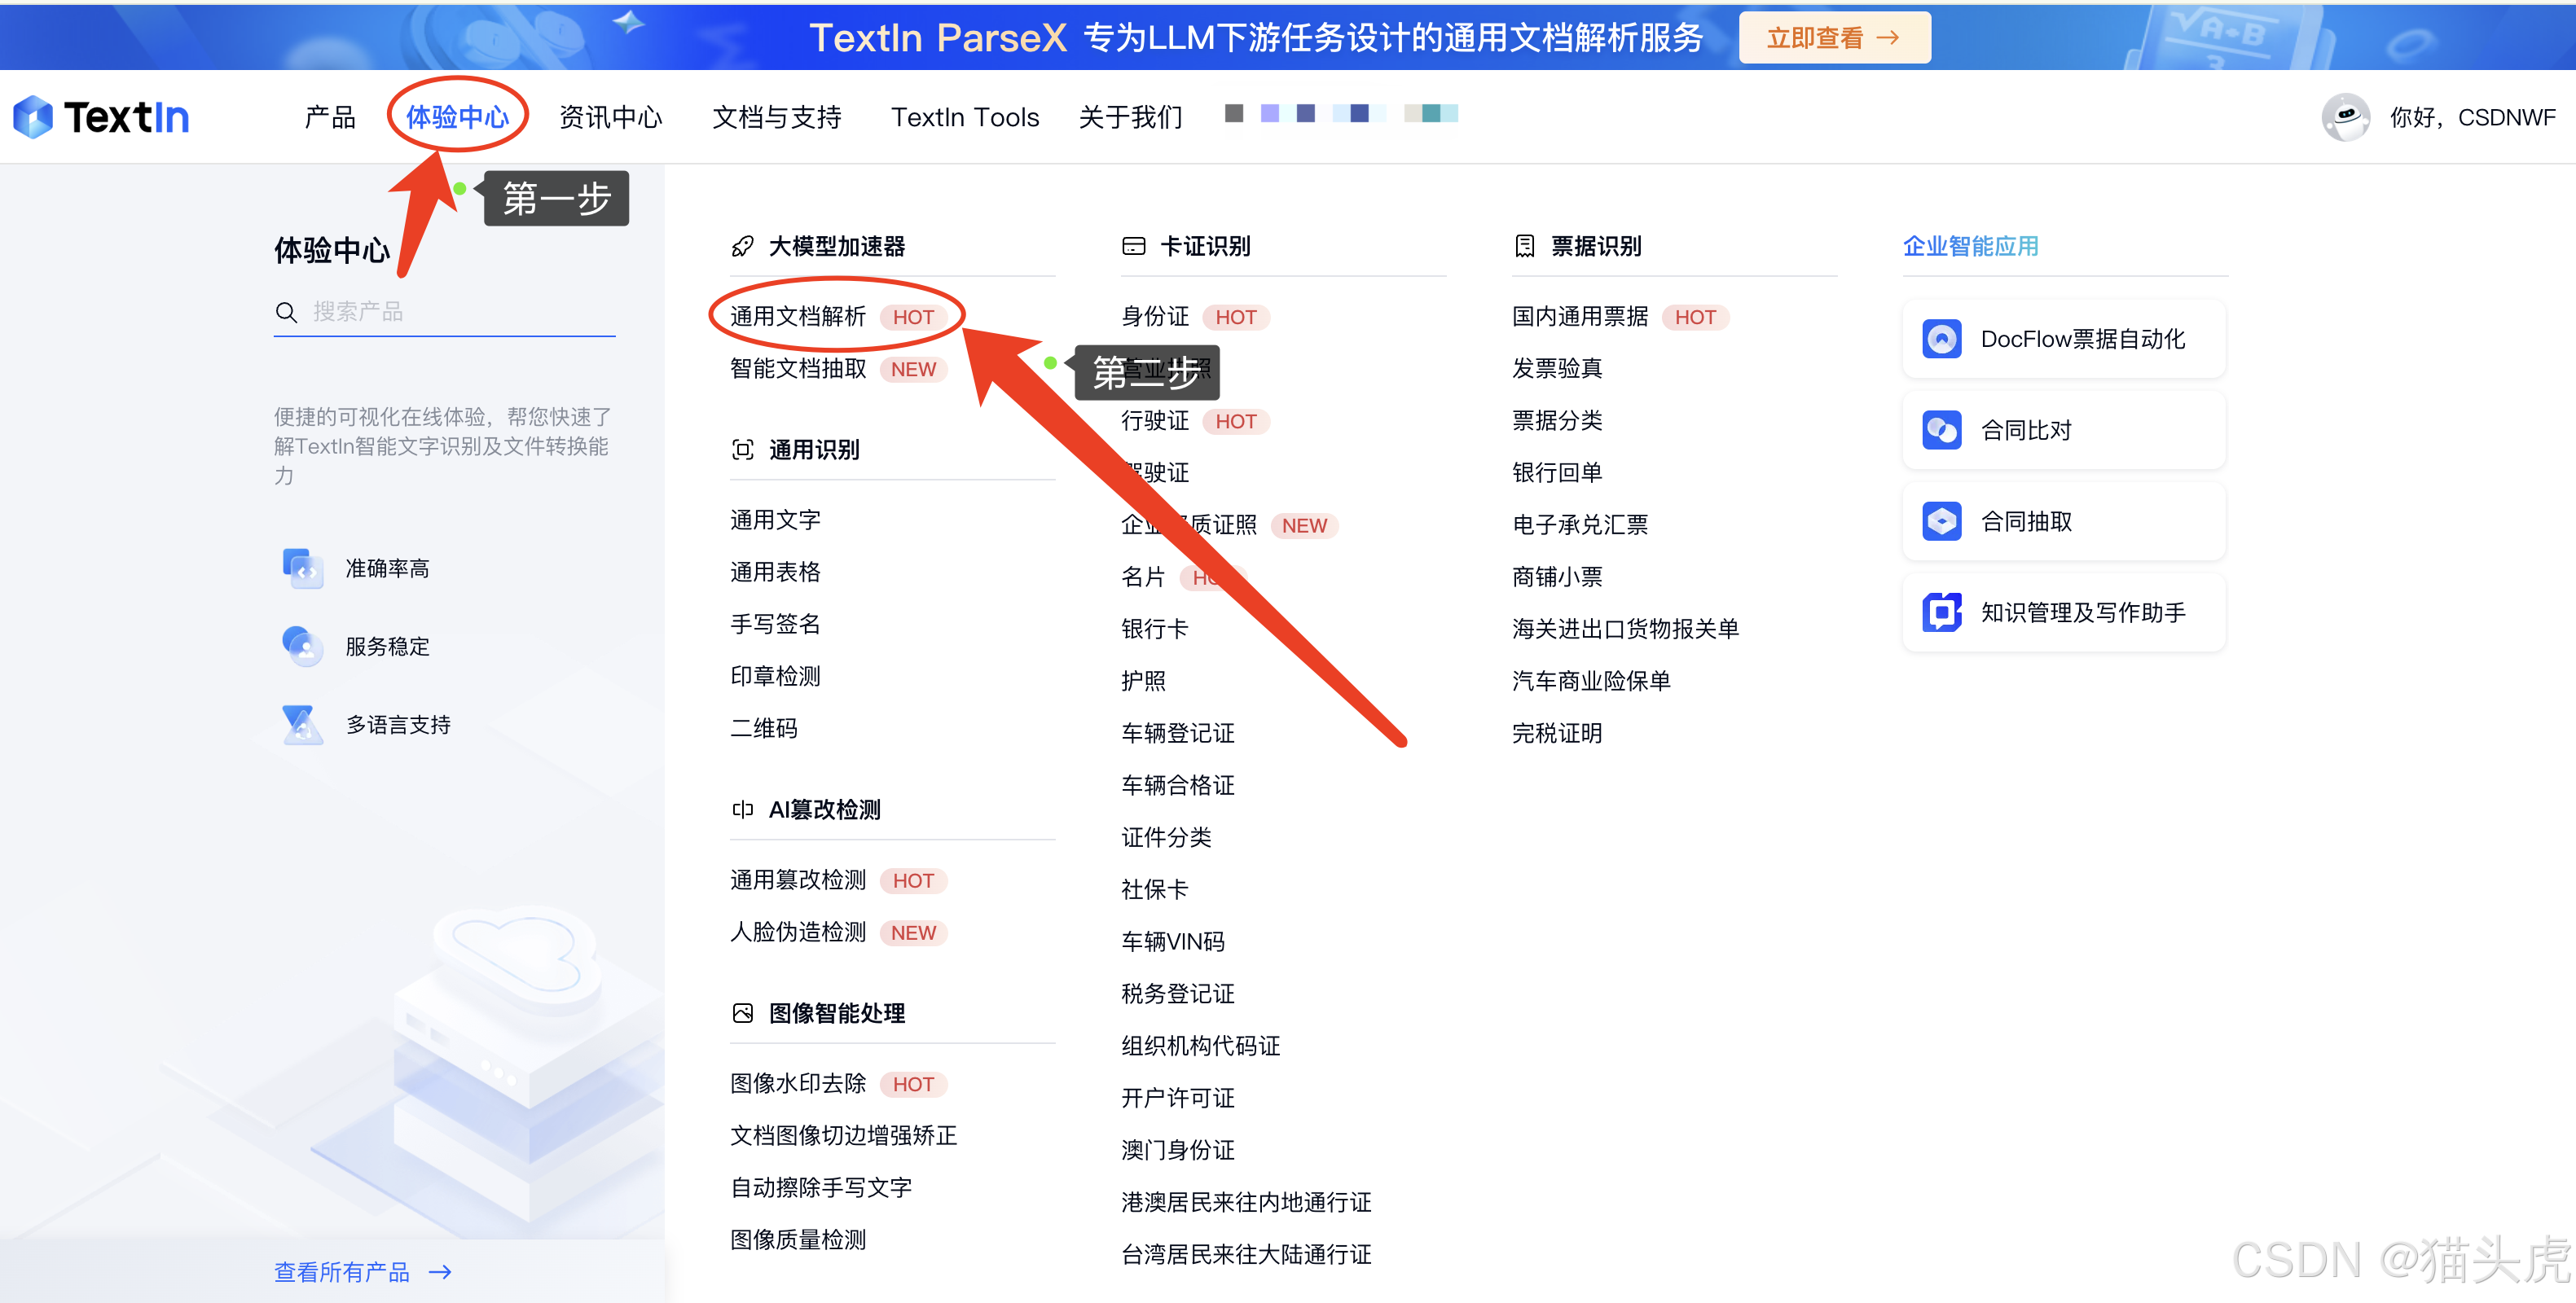Open the TextIn Tools menu
Viewport: 2576px width, 1303px height.
pyautogui.click(x=965, y=117)
